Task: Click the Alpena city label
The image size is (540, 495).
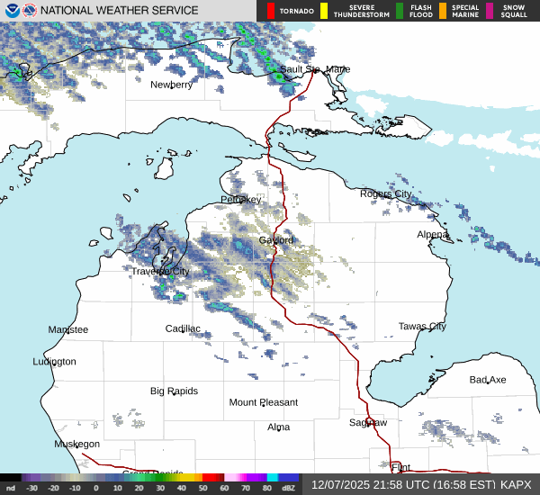Action: click(432, 234)
